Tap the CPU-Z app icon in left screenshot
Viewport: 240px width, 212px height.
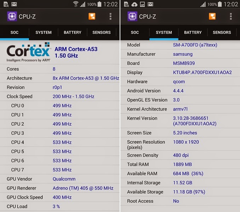12,16
